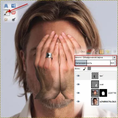Click the layer name e2fd86676c2b2

(x=108, y=102)
